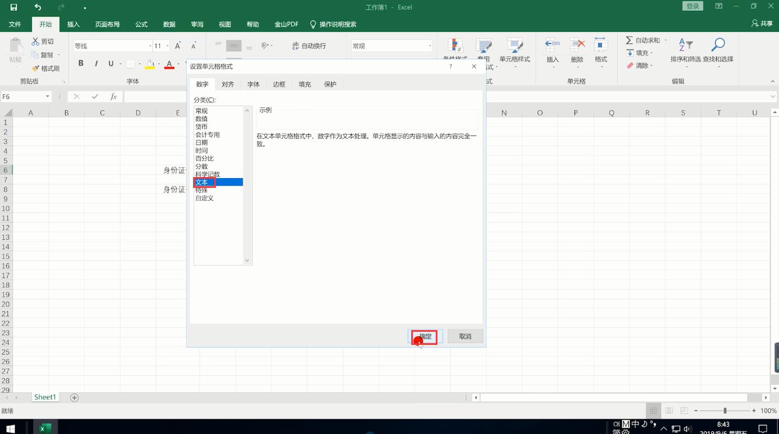Screen dimensions: 779x434
Task: Click the Copy icon in clipboard group
Action: pyautogui.click(x=35, y=55)
